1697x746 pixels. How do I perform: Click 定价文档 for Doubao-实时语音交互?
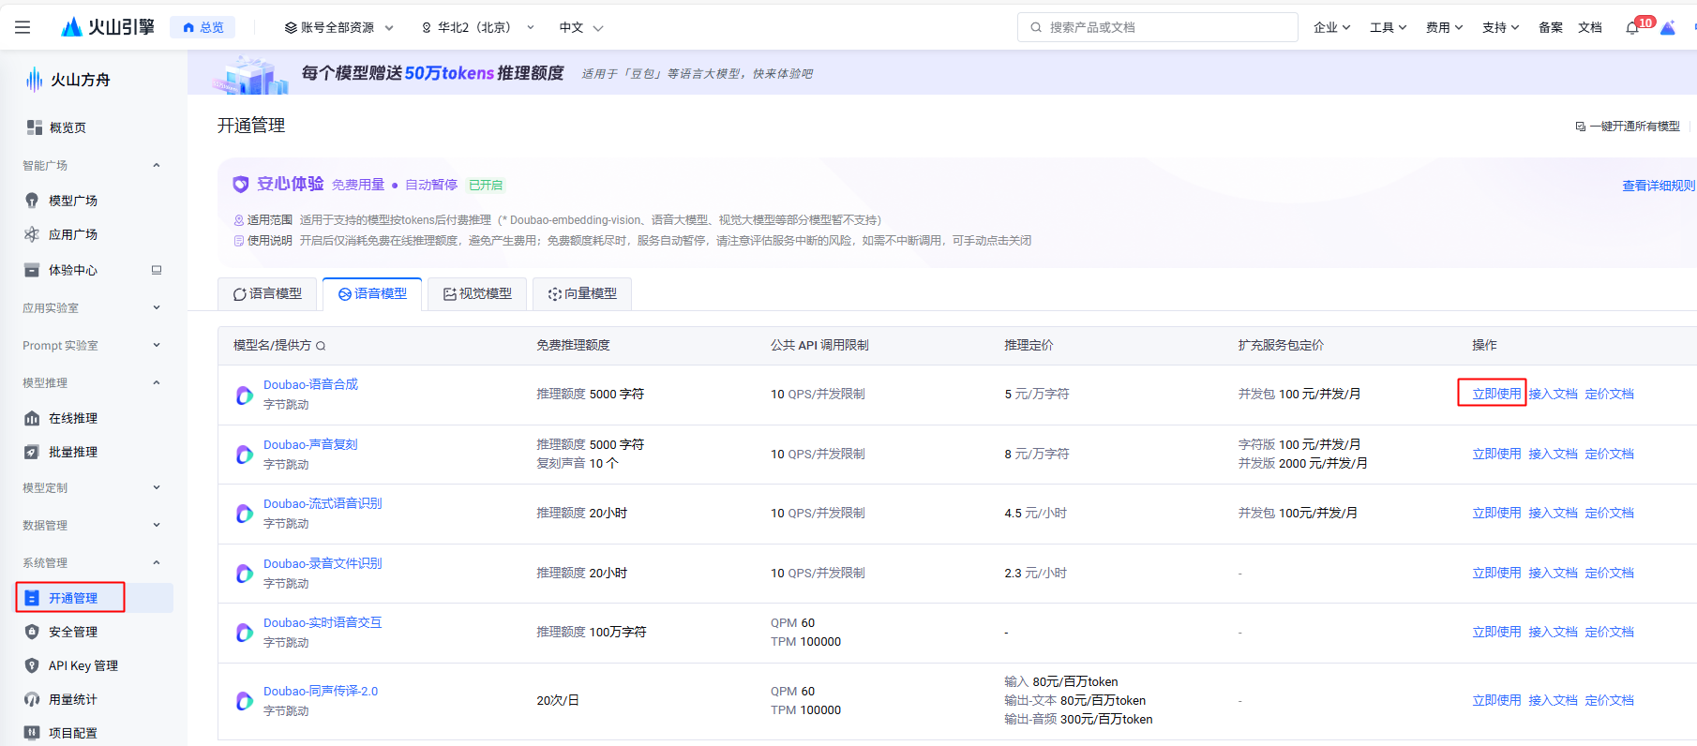1609,632
